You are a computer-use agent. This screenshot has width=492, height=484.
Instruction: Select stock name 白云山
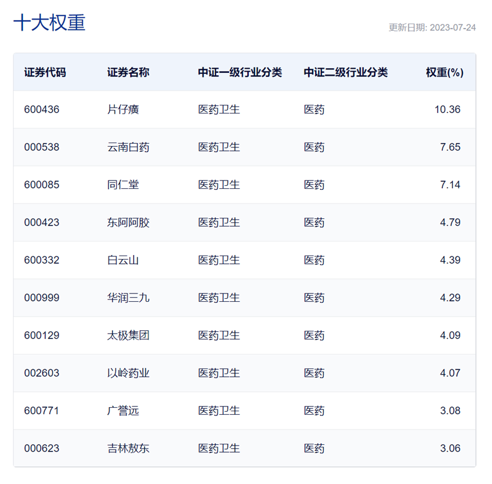(123, 260)
